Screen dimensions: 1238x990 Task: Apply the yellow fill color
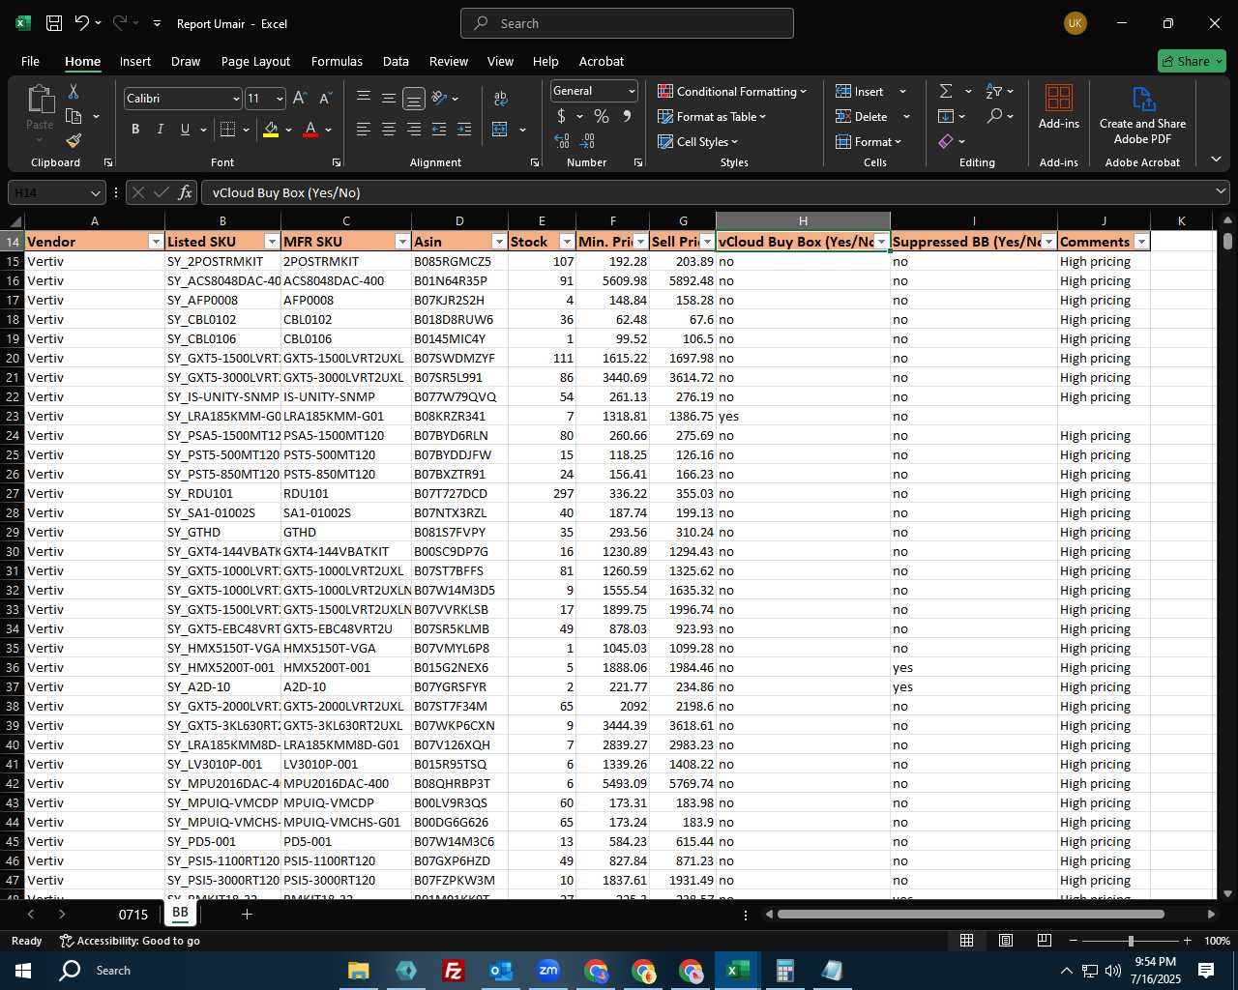tap(271, 129)
